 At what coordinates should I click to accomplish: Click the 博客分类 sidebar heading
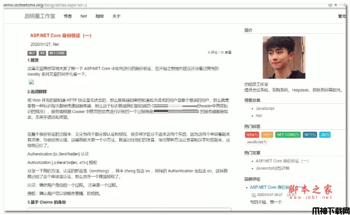(252, 100)
